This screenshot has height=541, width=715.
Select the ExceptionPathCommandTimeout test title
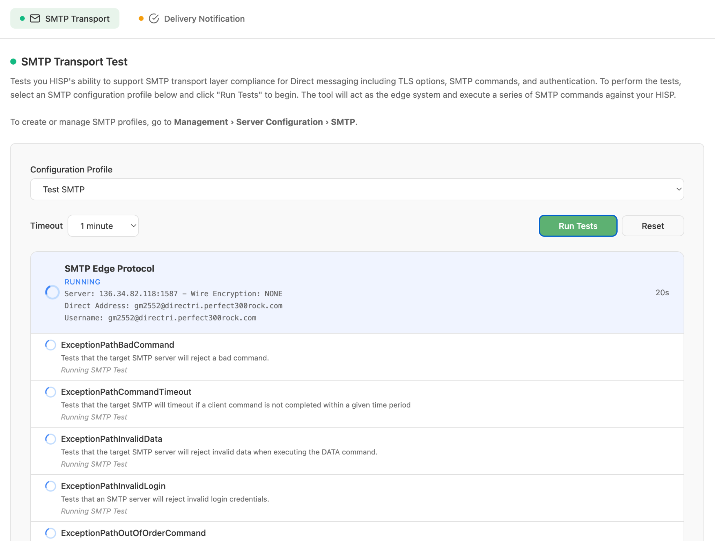[x=126, y=392]
